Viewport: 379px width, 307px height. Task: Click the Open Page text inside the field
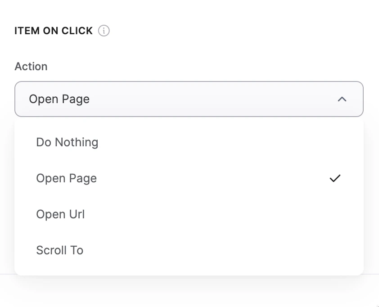[59, 99]
